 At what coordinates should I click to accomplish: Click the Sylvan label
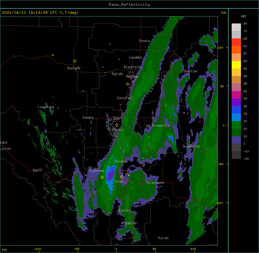[x=117, y=74]
